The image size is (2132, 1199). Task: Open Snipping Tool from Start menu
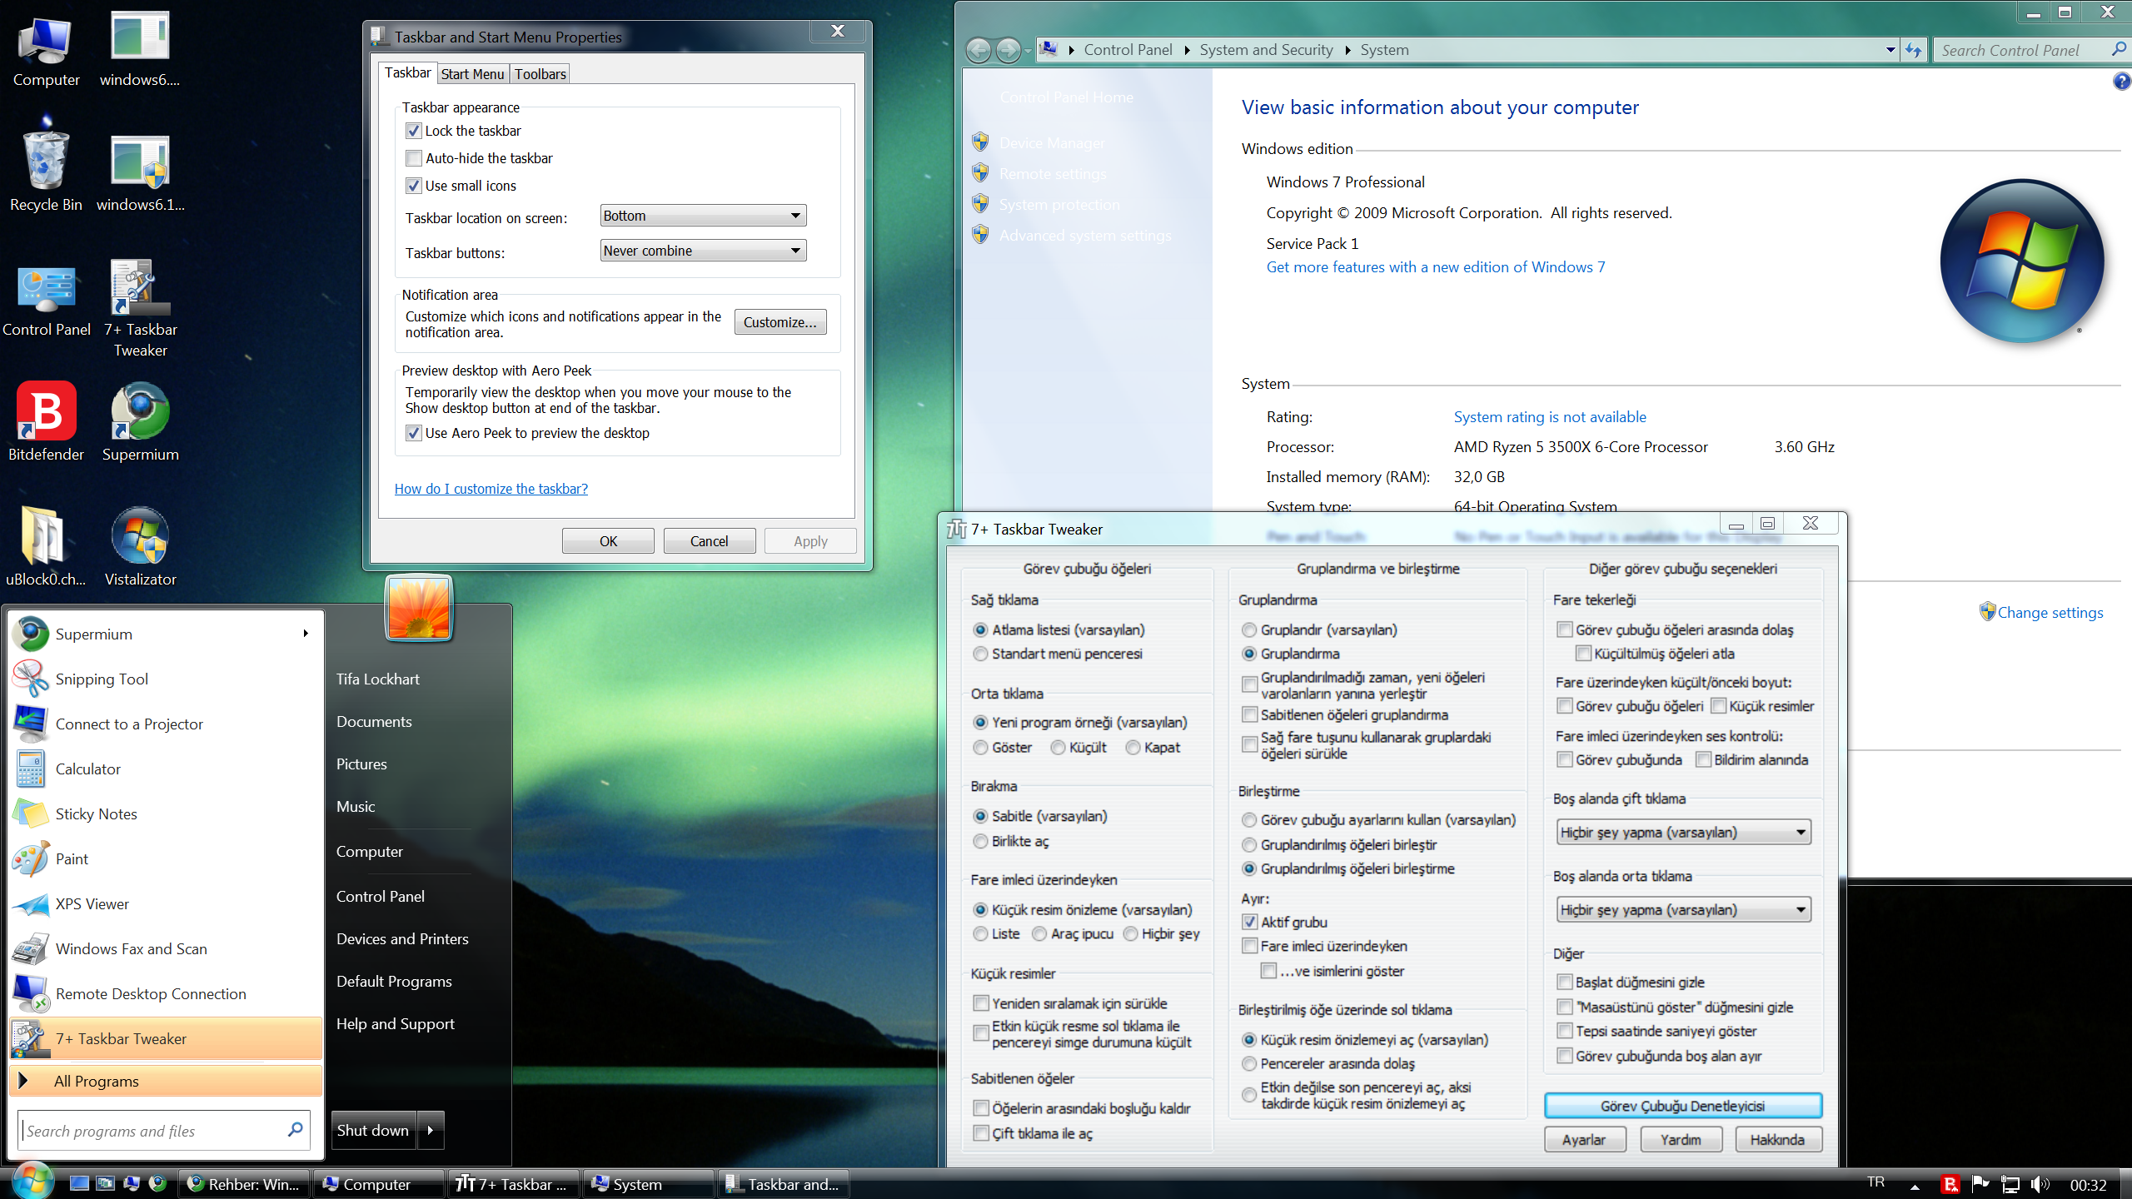(x=102, y=679)
